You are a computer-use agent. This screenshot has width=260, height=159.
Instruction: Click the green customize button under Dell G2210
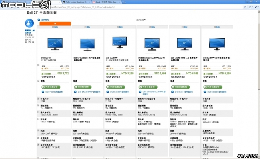(180, 87)
